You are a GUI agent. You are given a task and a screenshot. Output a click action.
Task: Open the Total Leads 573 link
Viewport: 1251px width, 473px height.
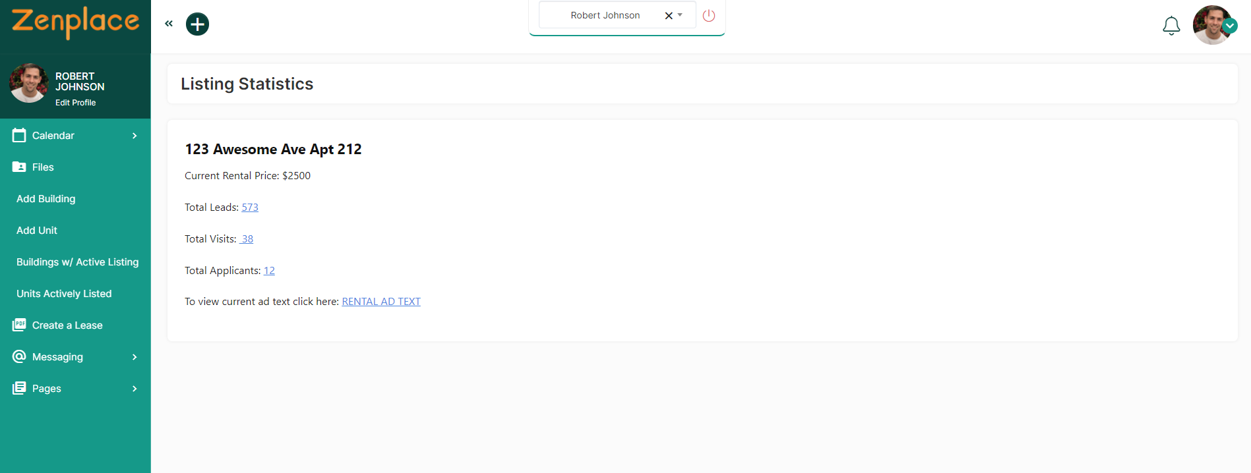[x=250, y=207]
